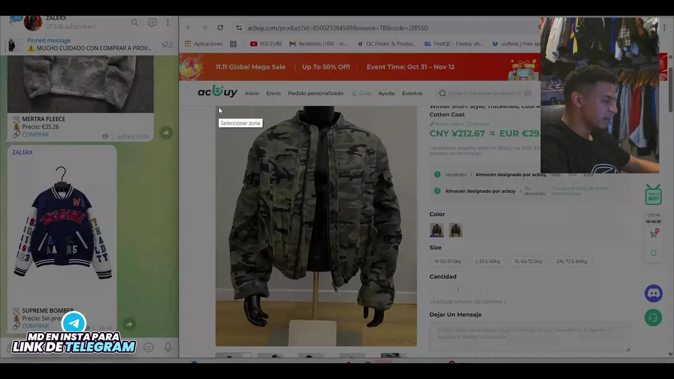Screen dimensions: 674x379
Task: Open the Envio menu item
Action: pyautogui.click(x=273, y=93)
